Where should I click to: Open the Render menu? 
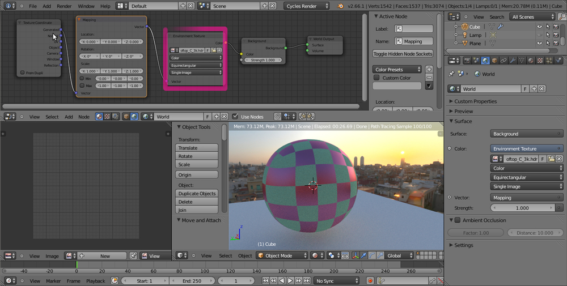point(64,6)
